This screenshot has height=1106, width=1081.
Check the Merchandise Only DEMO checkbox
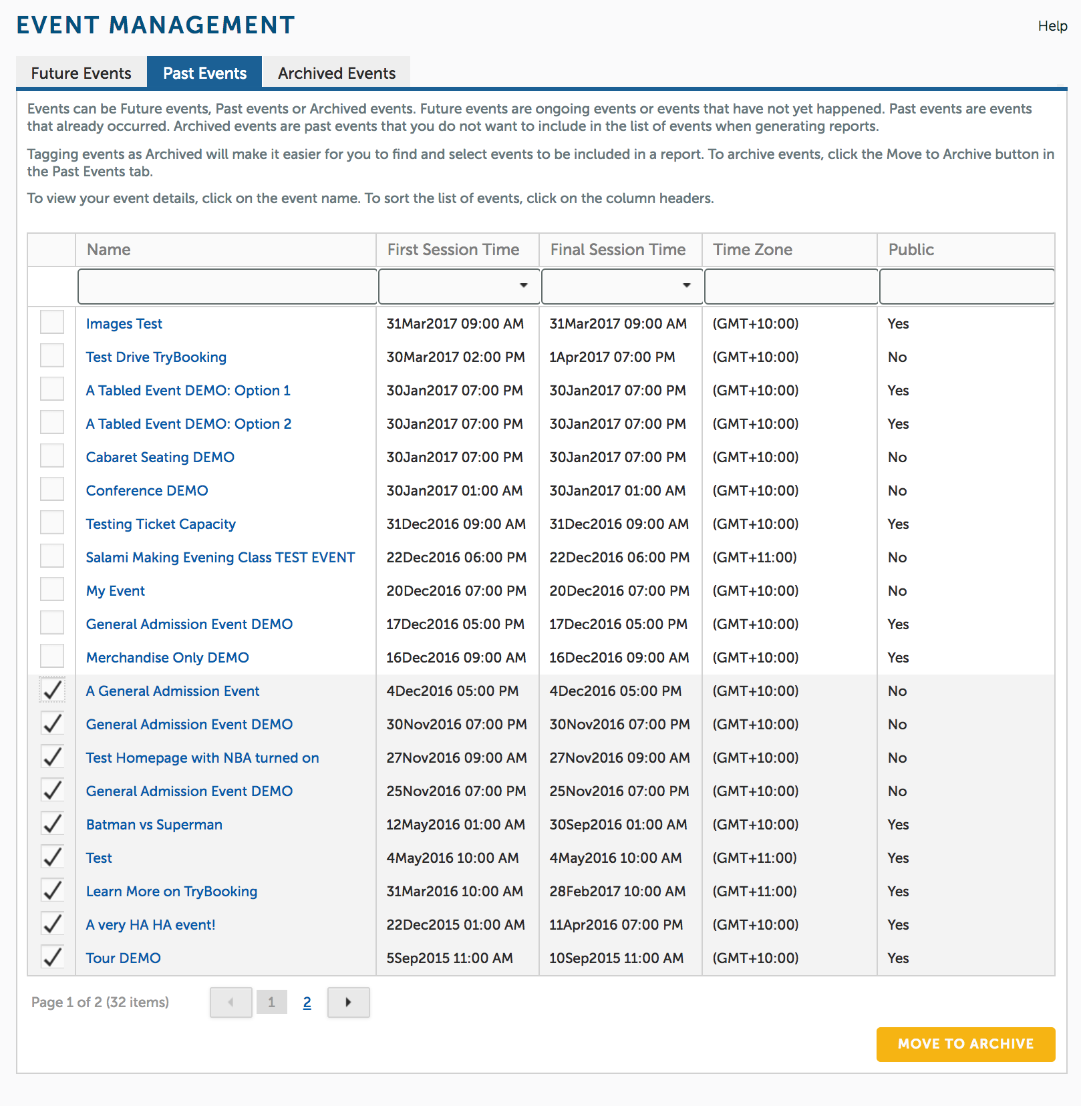pyautogui.click(x=52, y=656)
